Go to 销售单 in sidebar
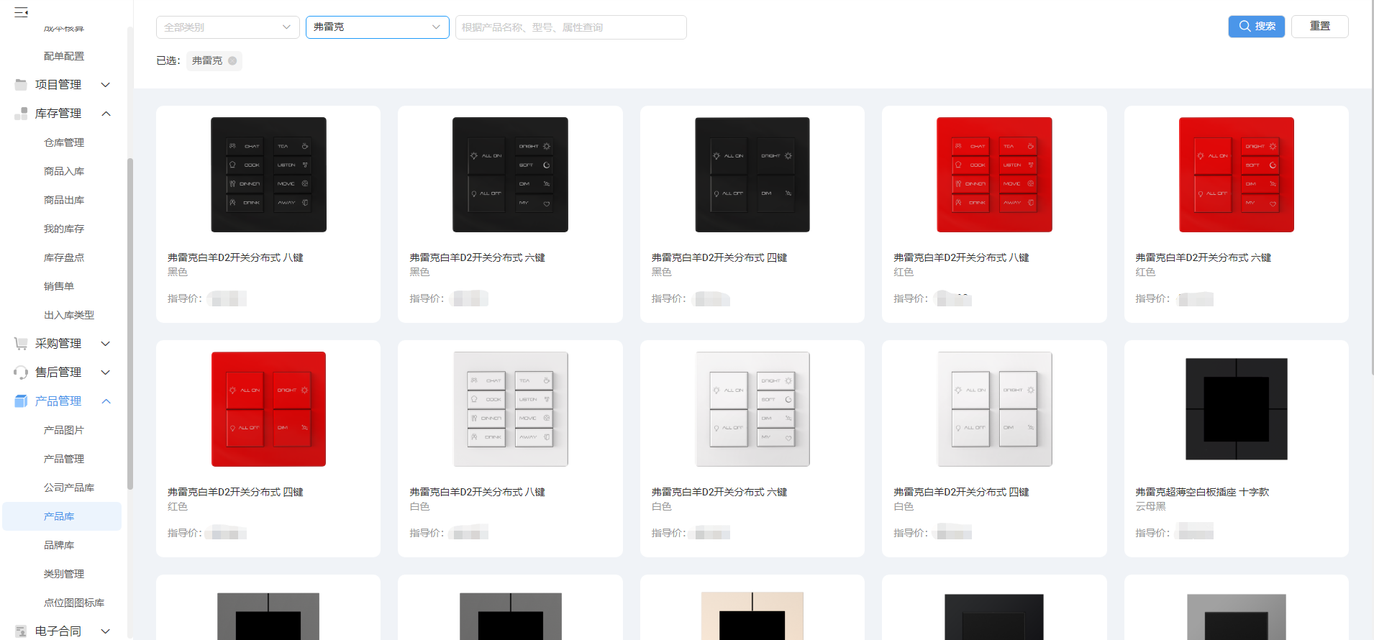Screen dimensions: 1374x640 59,286
